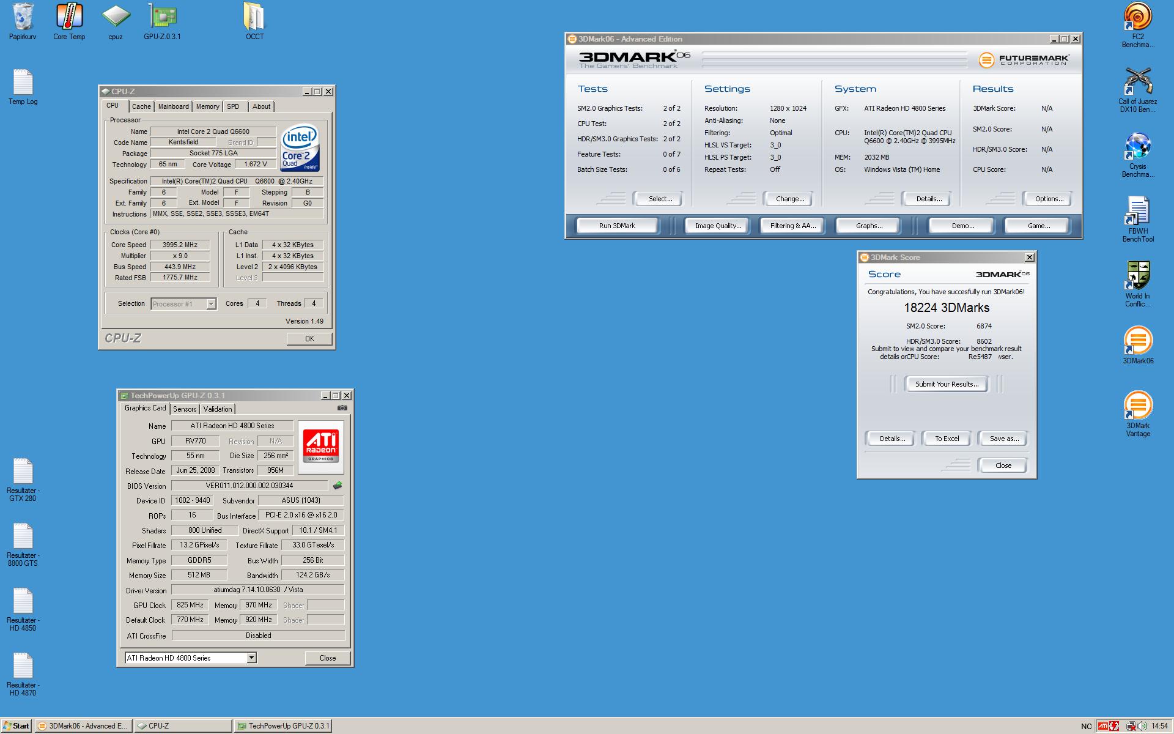Click the Futuremark Corporation logo
The height and width of the screenshot is (734, 1174).
point(1024,60)
